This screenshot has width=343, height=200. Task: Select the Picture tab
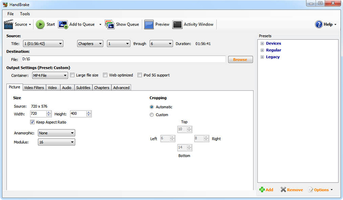click(x=15, y=87)
